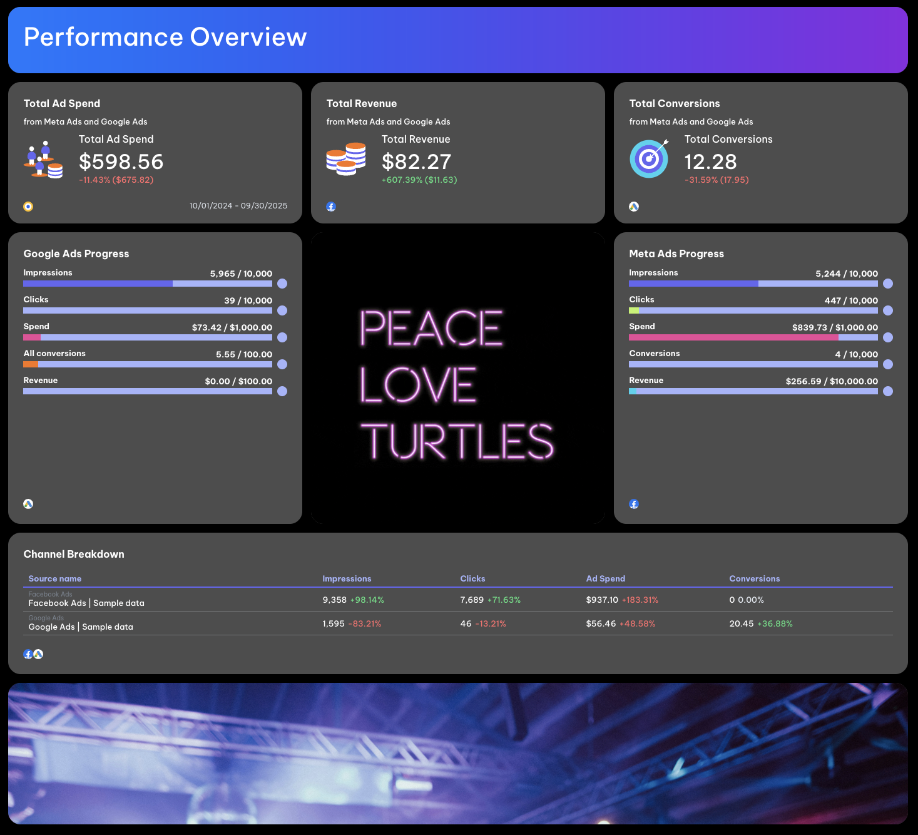Toggle the Revenue goal marker in Meta Ads Progress
The height and width of the screenshot is (835, 918).
tap(887, 391)
